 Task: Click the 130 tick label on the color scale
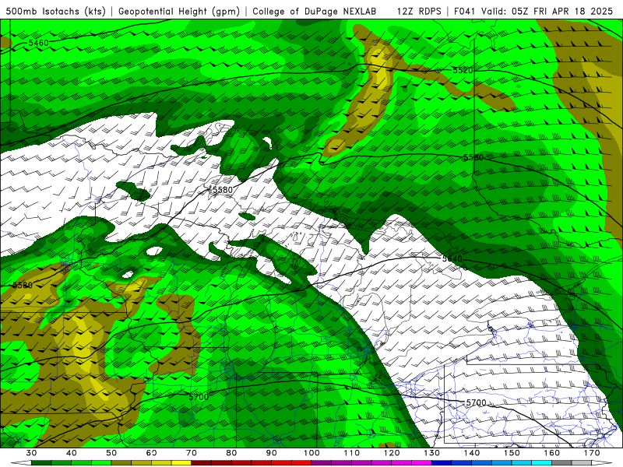click(x=432, y=453)
